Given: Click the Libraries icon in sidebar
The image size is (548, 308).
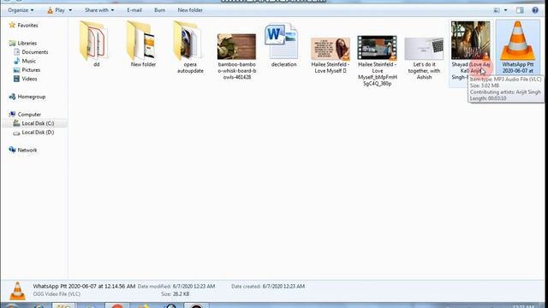Looking at the screenshot, I should tap(12, 43).
